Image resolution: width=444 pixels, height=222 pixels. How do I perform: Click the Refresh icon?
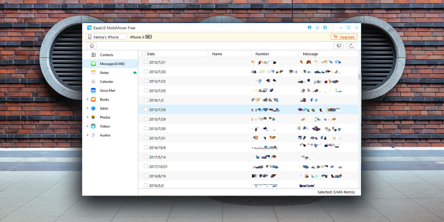pos(351,46)
